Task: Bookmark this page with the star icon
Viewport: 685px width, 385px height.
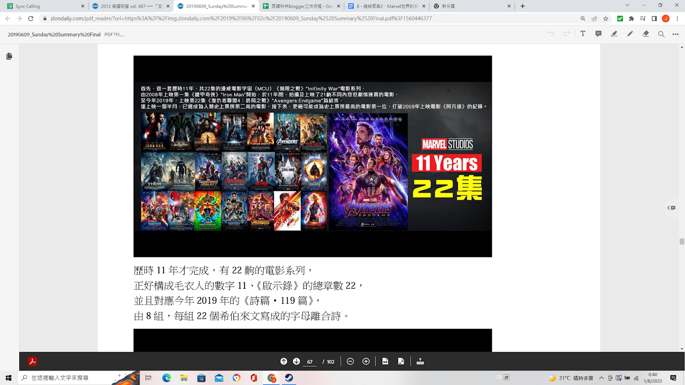Action: coord(606,18)
